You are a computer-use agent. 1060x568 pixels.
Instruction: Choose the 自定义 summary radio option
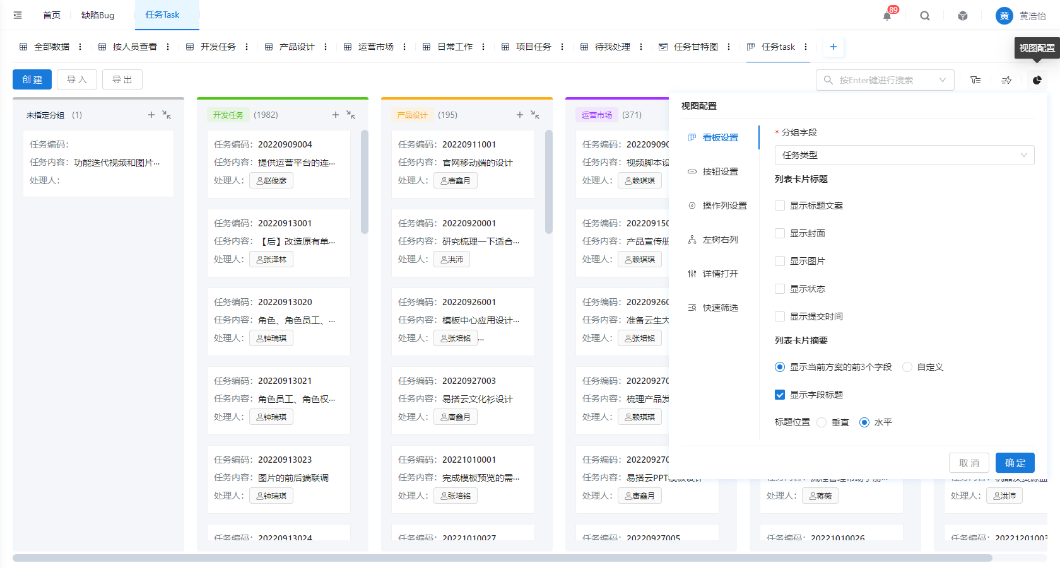pos(907,367)
